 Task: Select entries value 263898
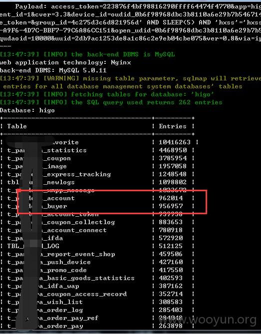(x=171, y=326)
